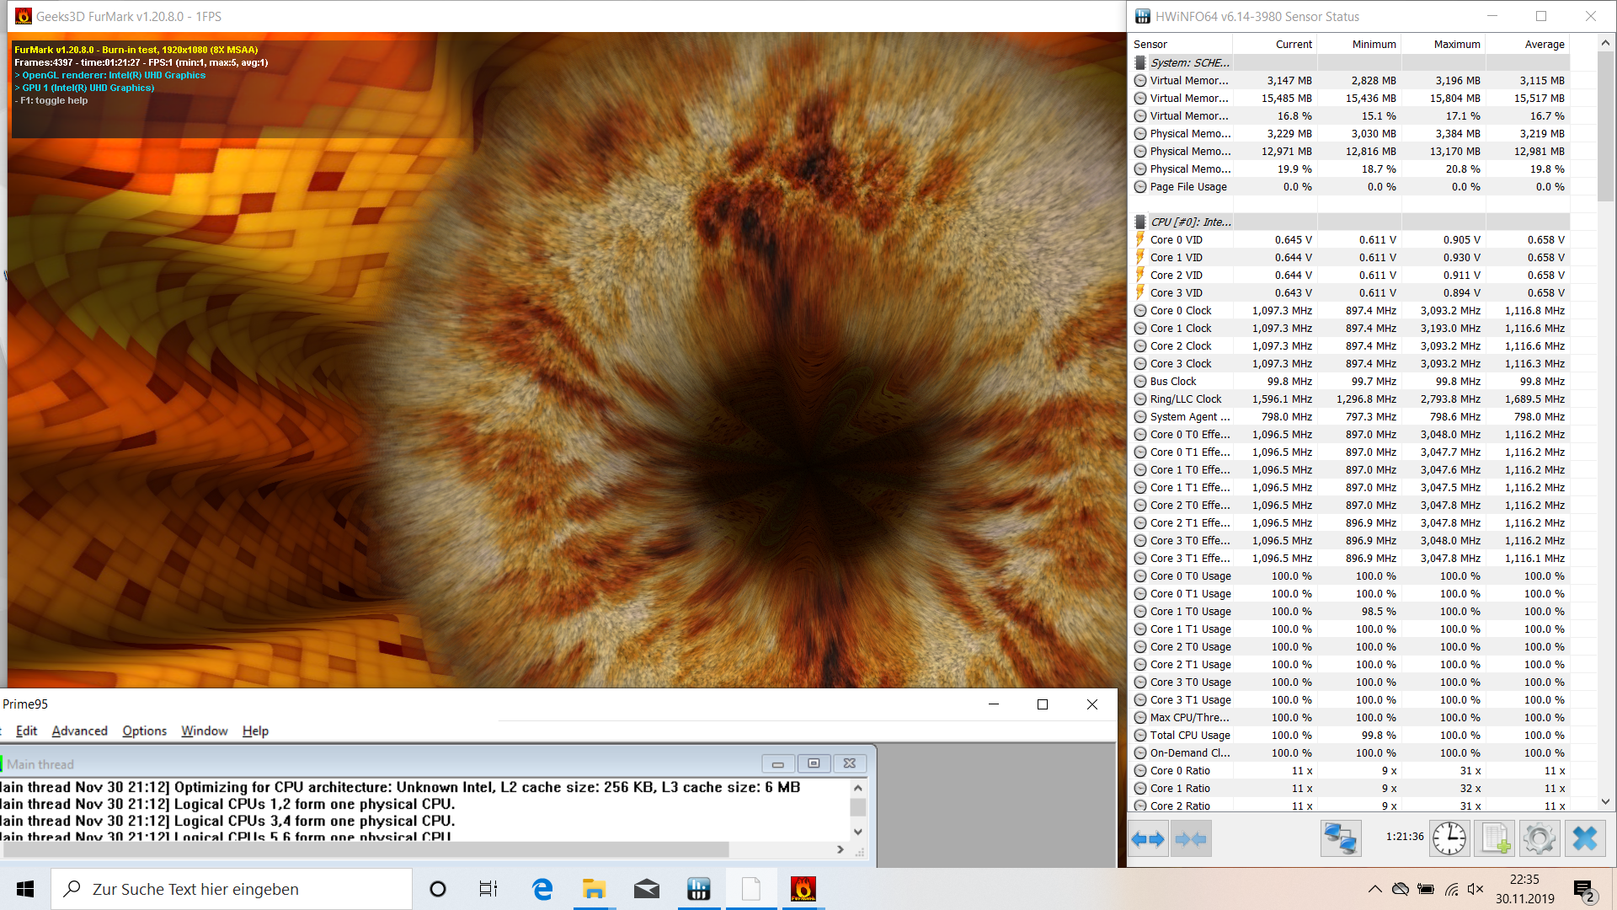Open FurMark from the taskbar

(803, 889)
